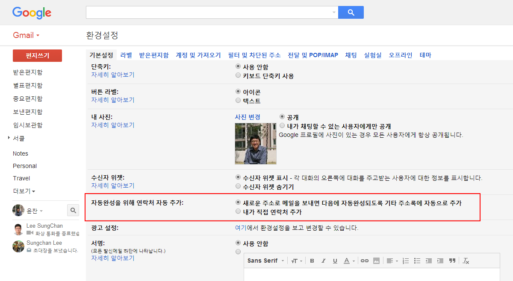513x281 pixels.
Task: Click the Google search input field
Action: coord(212,12)
